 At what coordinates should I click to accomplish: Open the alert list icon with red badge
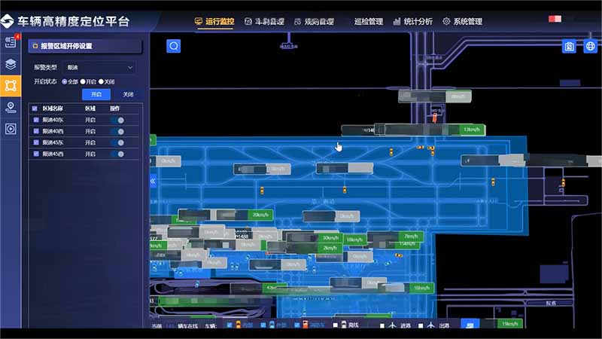(11, 42)
